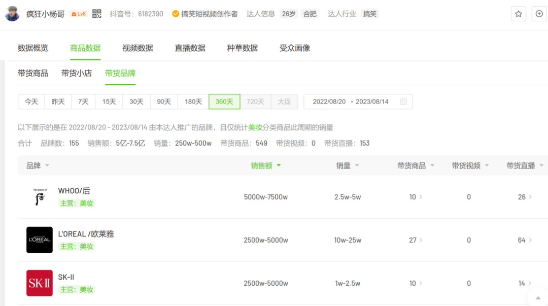Sort by the 销量 column arrow
Viewport: 548px width, 306px height.
(x=357, y=165)
